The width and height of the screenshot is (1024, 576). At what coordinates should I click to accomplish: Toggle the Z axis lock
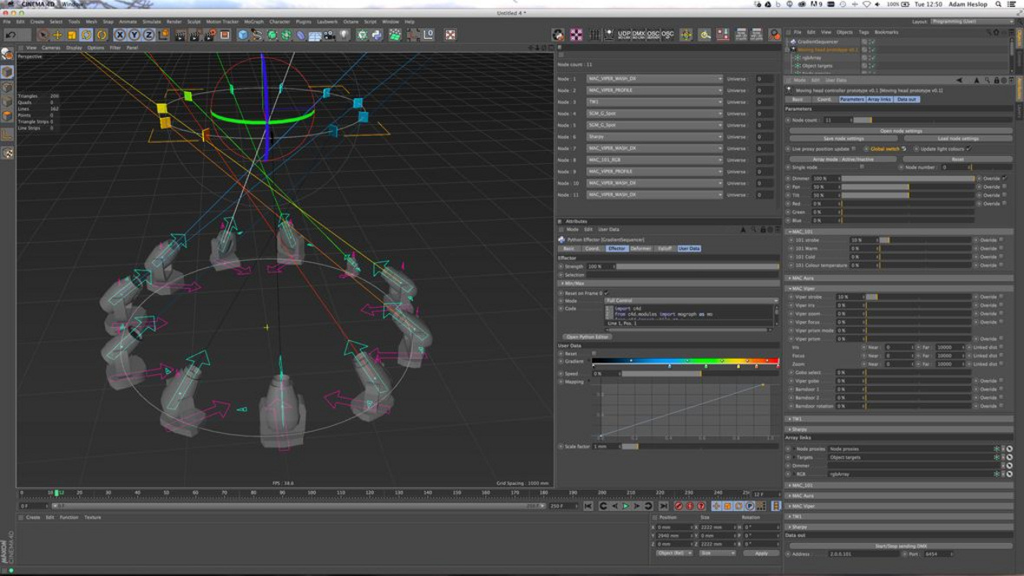click(148, 36)
